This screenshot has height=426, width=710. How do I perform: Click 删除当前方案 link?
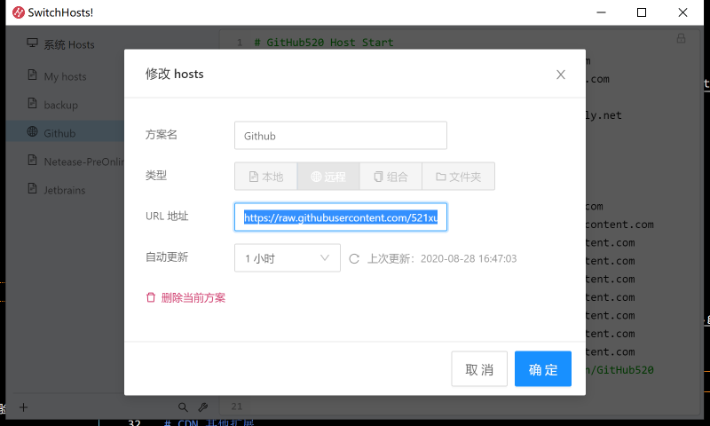193,298
